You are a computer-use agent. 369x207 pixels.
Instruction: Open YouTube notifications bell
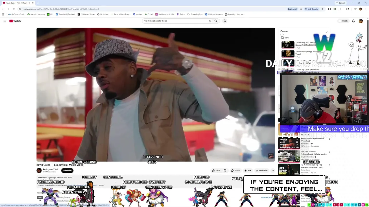(x=353, y=21)
